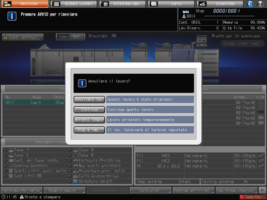Click the Toner Y indicator icon
The image size is (267, 200).
(11, 150)
